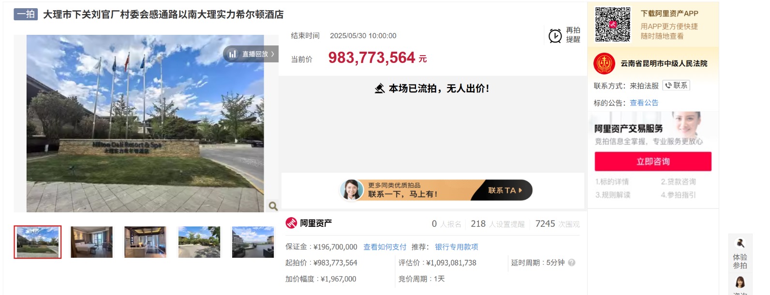The height and width of the screenshot is (295, 770).
Task: Select the third interior room thumbnail
Action: (x=145, y=242)
